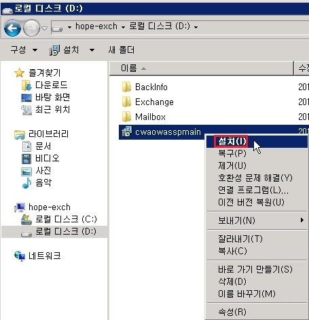Open the recent pages dropdown arrow
Screen dimensions: 309x320
pos(45,28)
